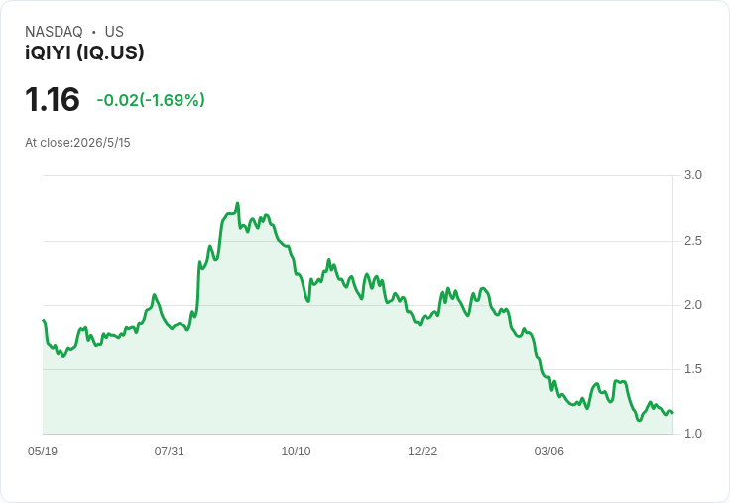Click the -0.02(-1.69%) price change text
Image resolution: width=730 pixels, height=503 pixels.
click(151, 100)
